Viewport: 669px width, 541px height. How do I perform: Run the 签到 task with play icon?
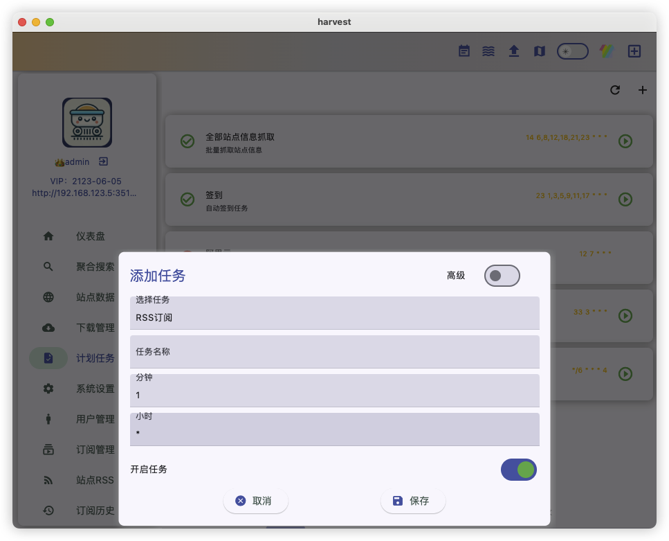point(625,199)
